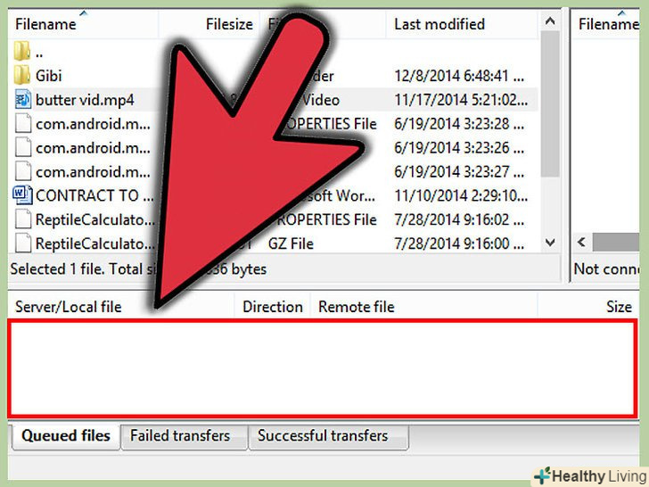Select the GZ File ReptileCalculato icon
Screen dimensions: 649x487
click(23, 243)
